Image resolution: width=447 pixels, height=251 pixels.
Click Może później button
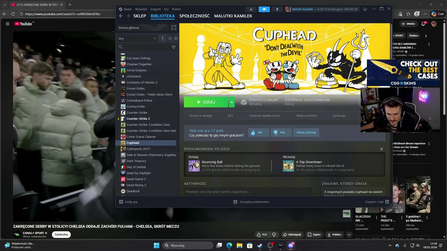point(306,132)
